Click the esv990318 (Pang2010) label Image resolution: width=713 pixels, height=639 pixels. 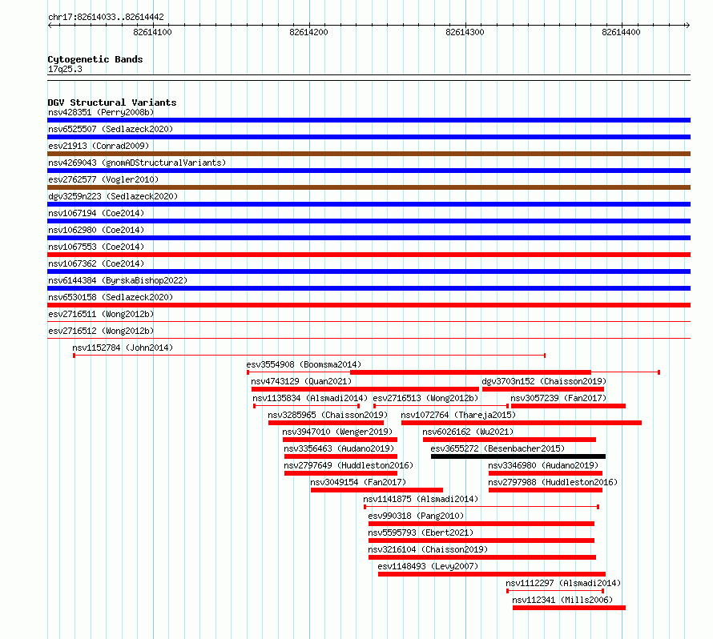416,516
